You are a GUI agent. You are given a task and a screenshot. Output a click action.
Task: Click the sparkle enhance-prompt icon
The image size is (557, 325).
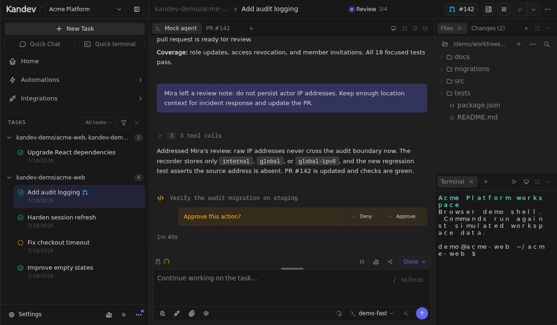(x=406, y=314)
